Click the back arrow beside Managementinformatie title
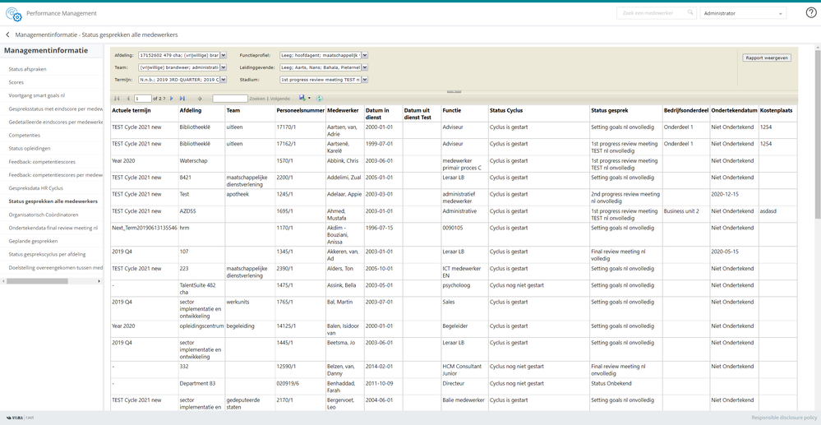Image resolution: width=821 pixels, height=425 pixels. click(7, 35)
